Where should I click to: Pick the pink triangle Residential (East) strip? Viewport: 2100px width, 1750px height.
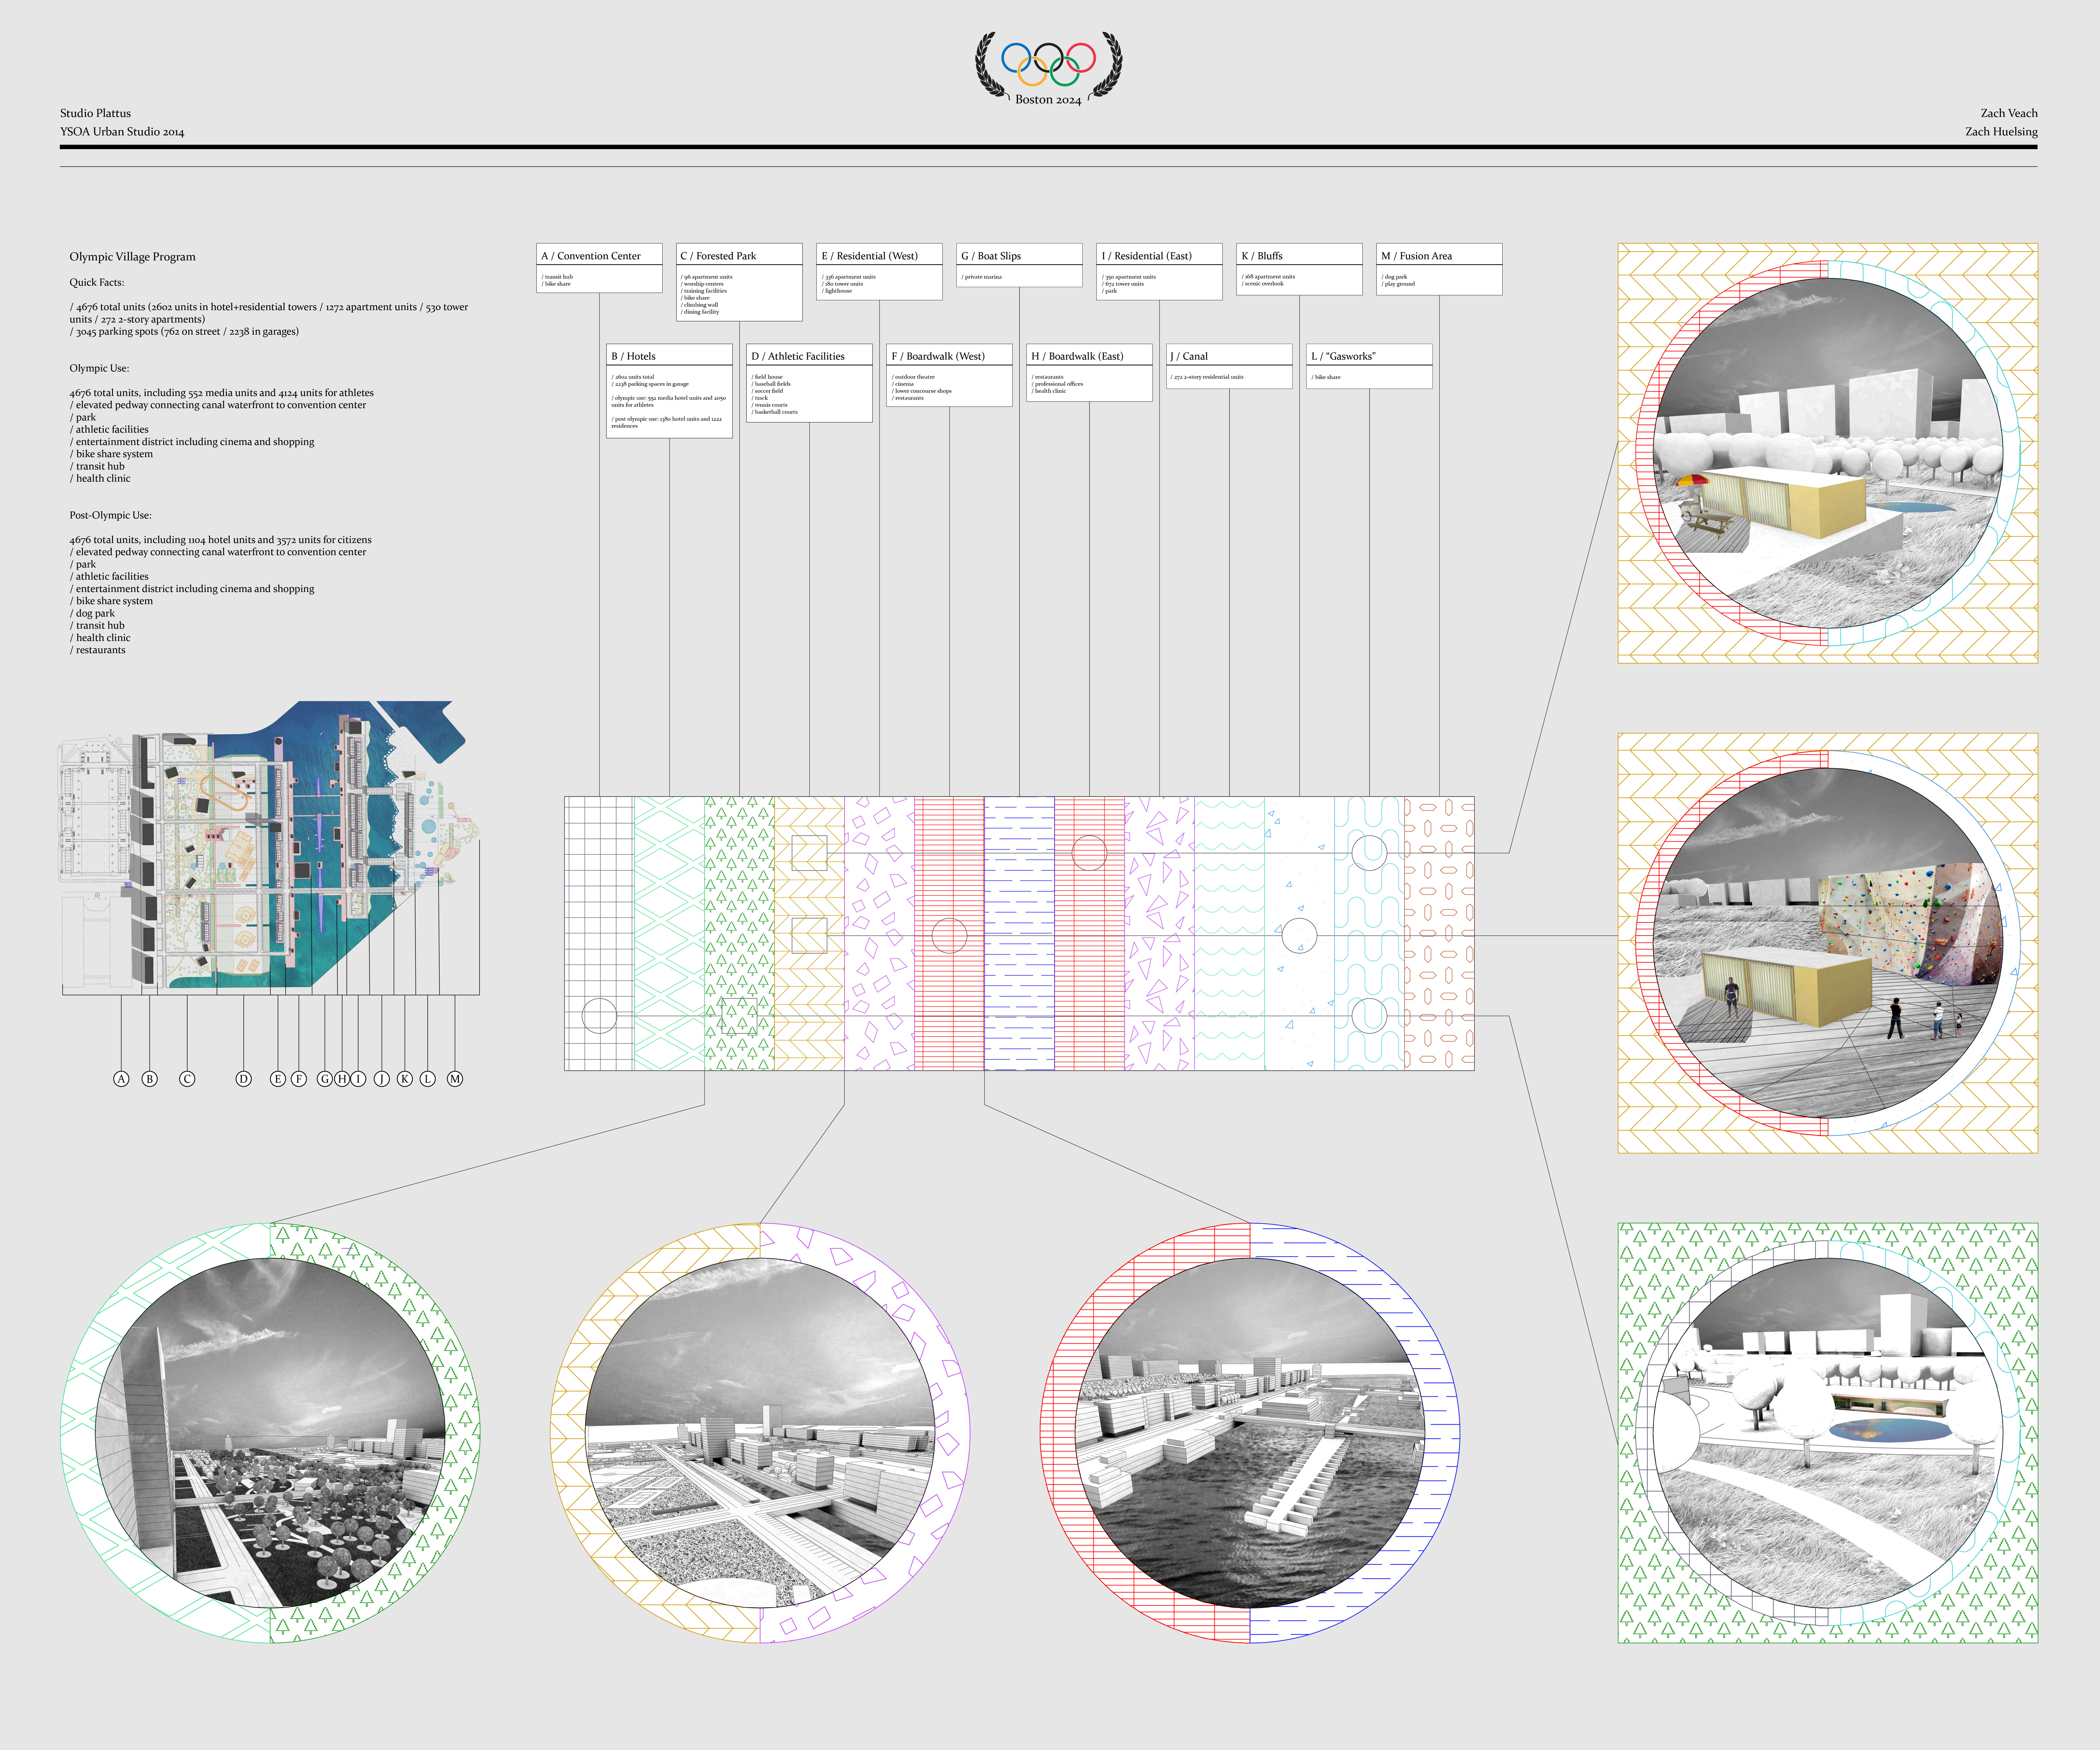1159,960
